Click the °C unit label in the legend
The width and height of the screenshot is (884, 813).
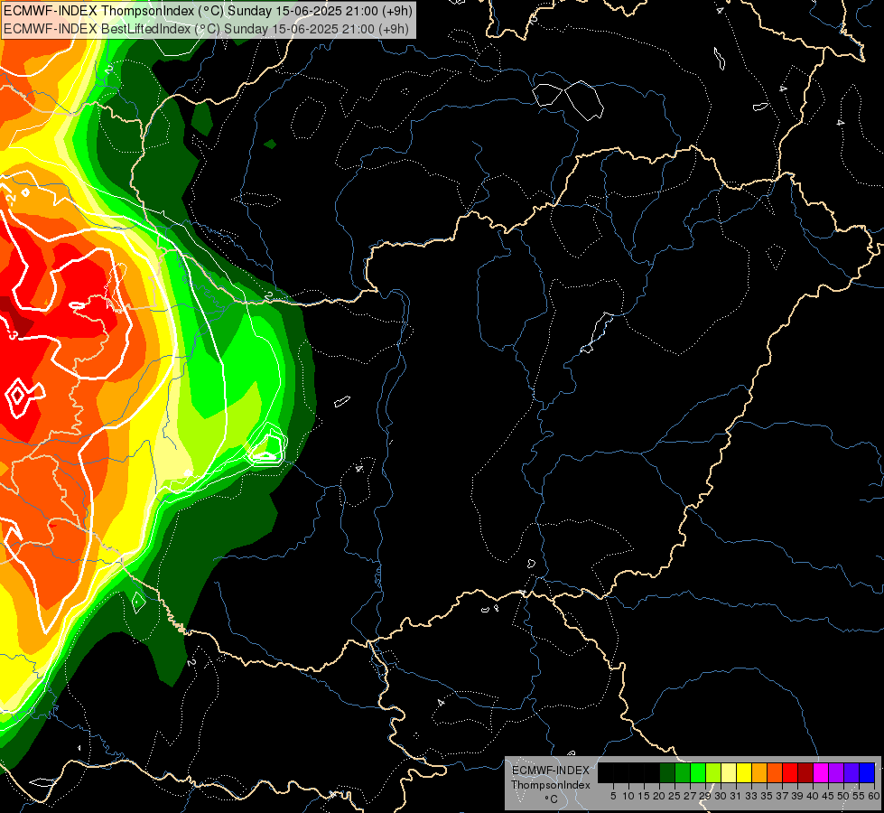tap(552, 799)
